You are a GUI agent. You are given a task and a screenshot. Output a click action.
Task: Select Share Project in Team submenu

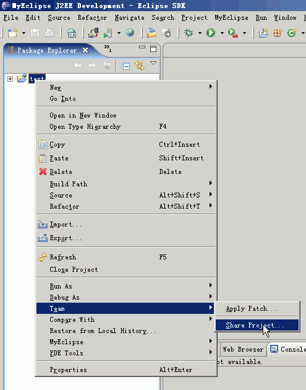tap(257, 325)
